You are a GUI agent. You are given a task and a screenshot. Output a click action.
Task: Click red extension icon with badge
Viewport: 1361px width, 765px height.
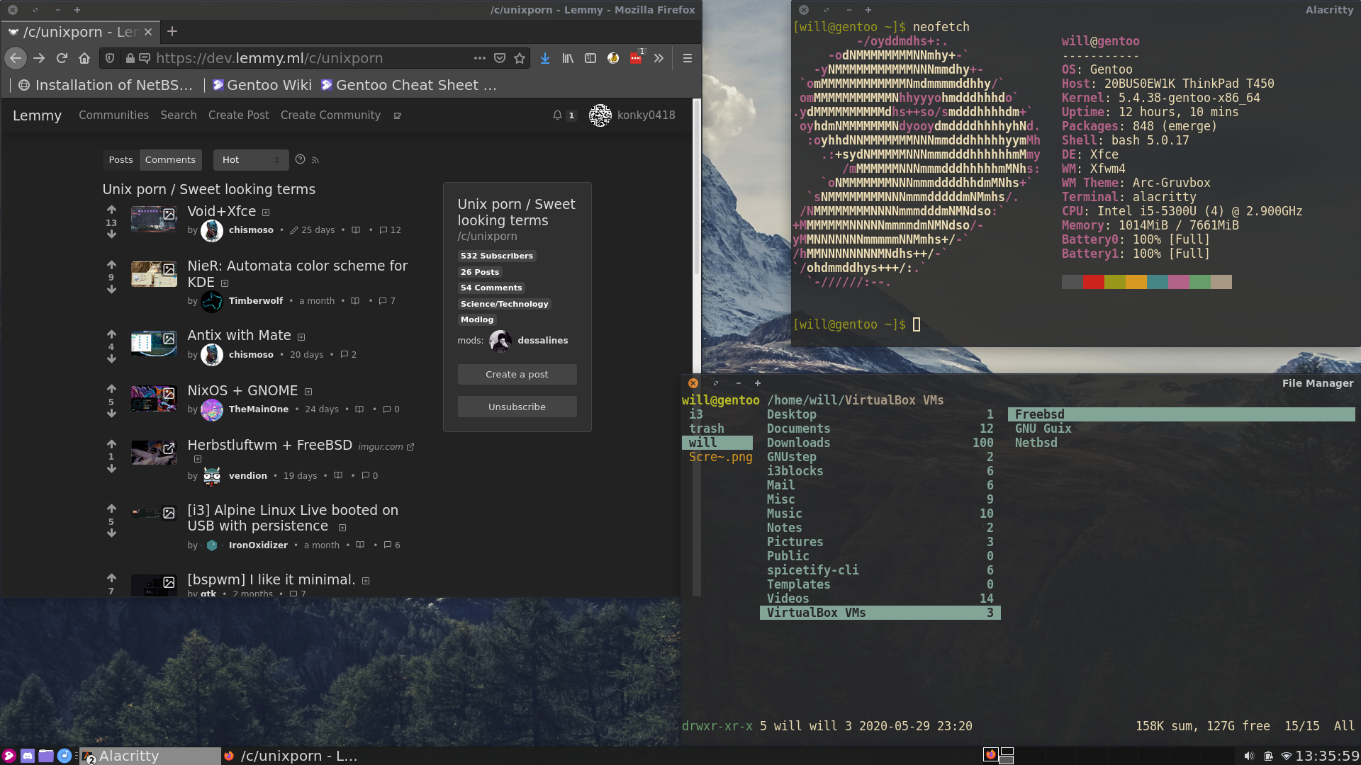(637, 58)
